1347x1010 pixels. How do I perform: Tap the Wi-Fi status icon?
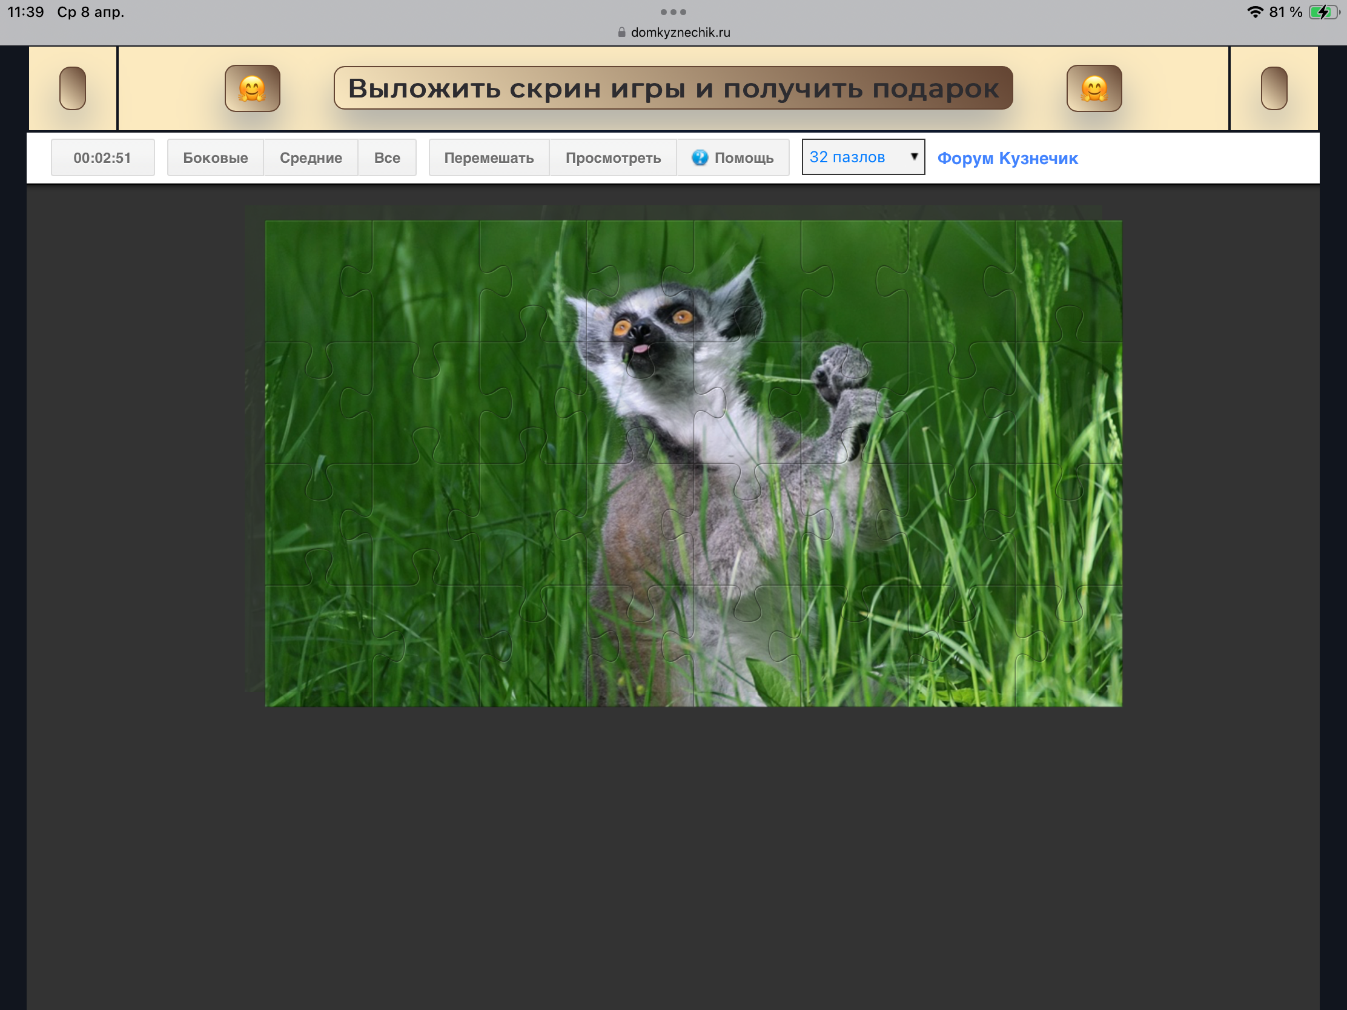1254,12
